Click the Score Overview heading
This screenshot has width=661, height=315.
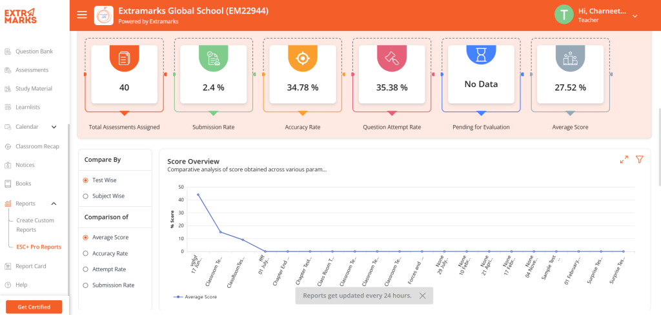click(x=194, y=162)
